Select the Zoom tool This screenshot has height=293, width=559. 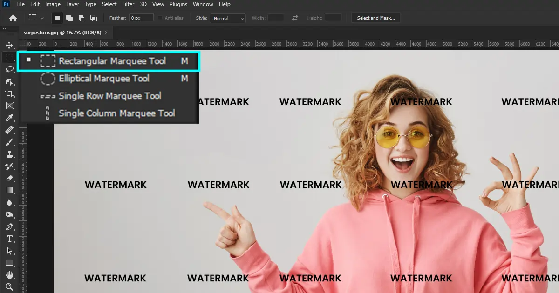[x=9, y=287]
